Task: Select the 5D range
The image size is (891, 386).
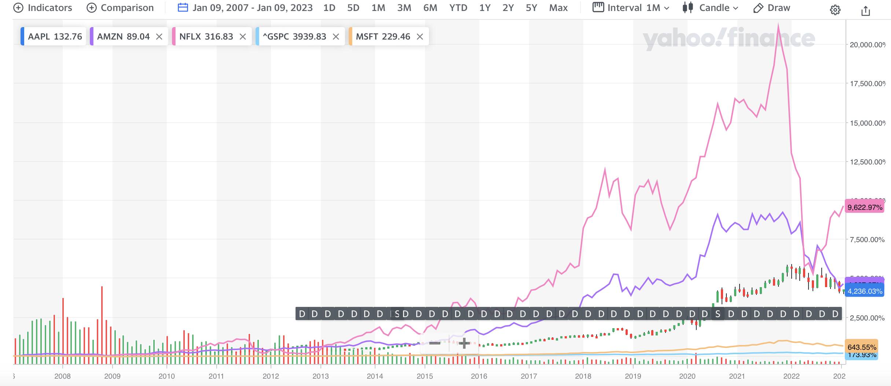Action: click(353, 8)
